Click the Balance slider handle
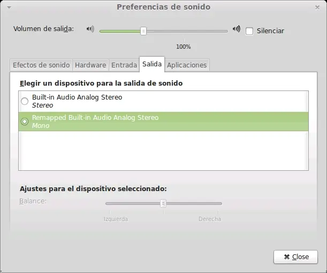The image size is (327, 273). [x=163, y=203]
